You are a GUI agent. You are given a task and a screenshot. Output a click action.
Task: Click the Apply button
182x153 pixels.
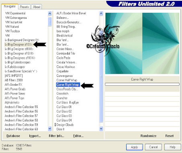[x=134, y=147]
